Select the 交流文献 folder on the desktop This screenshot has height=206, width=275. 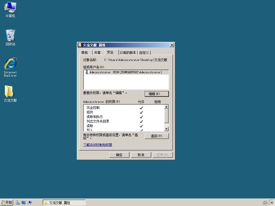[x=10, y=94]
